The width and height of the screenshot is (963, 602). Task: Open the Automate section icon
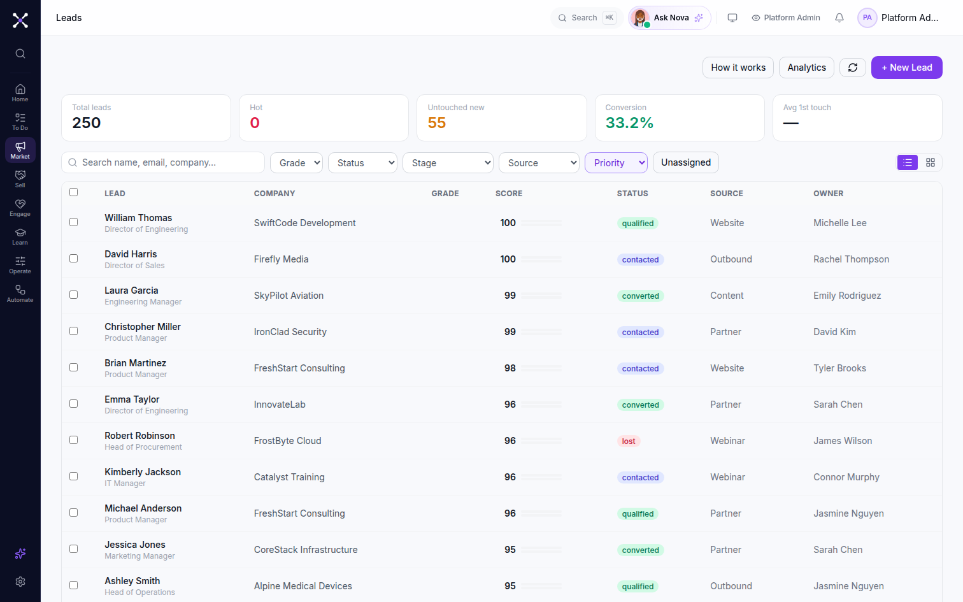[x=20, y=293]
